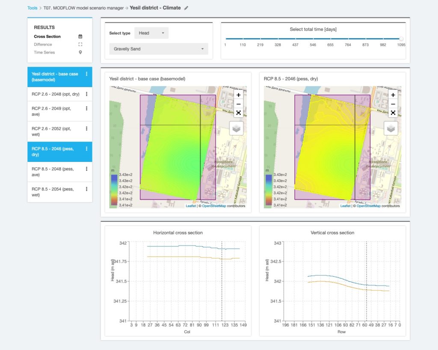
Task: Open the Tools breadcrumb link
Action: pos(32,8)
